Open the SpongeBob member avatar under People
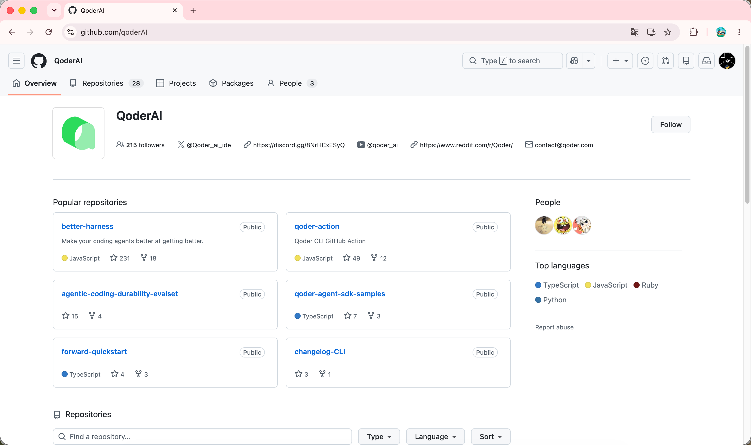The height and width of the screenshot is (445, 751). 563,225
